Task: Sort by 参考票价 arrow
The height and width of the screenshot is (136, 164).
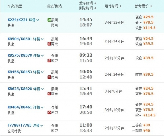Action: [151, 6]
